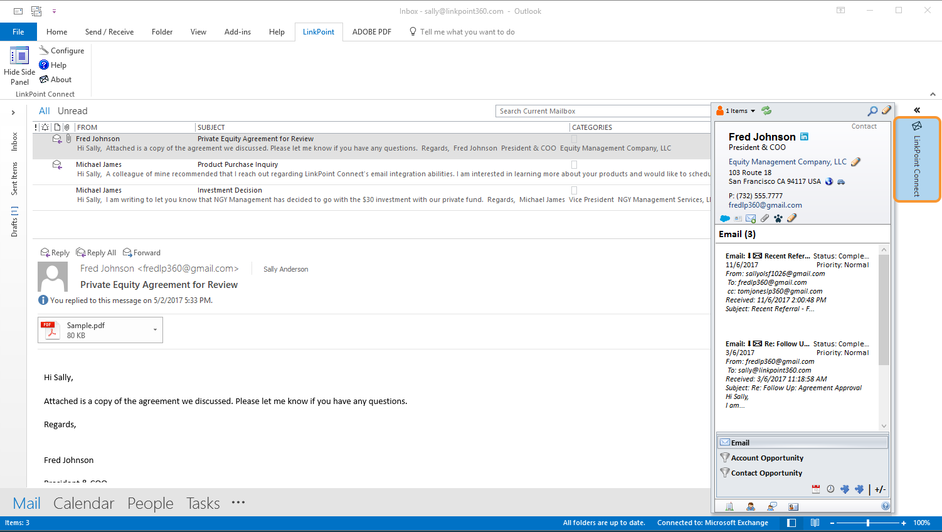Click the new email envelope icon under contact

pos(751,218)
